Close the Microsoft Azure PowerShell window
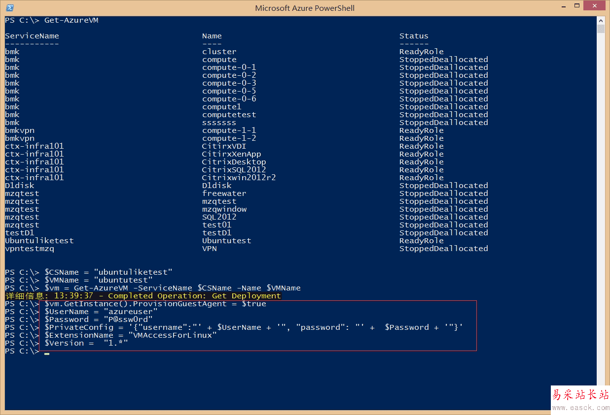610x415 pixels. coord(595,7)
